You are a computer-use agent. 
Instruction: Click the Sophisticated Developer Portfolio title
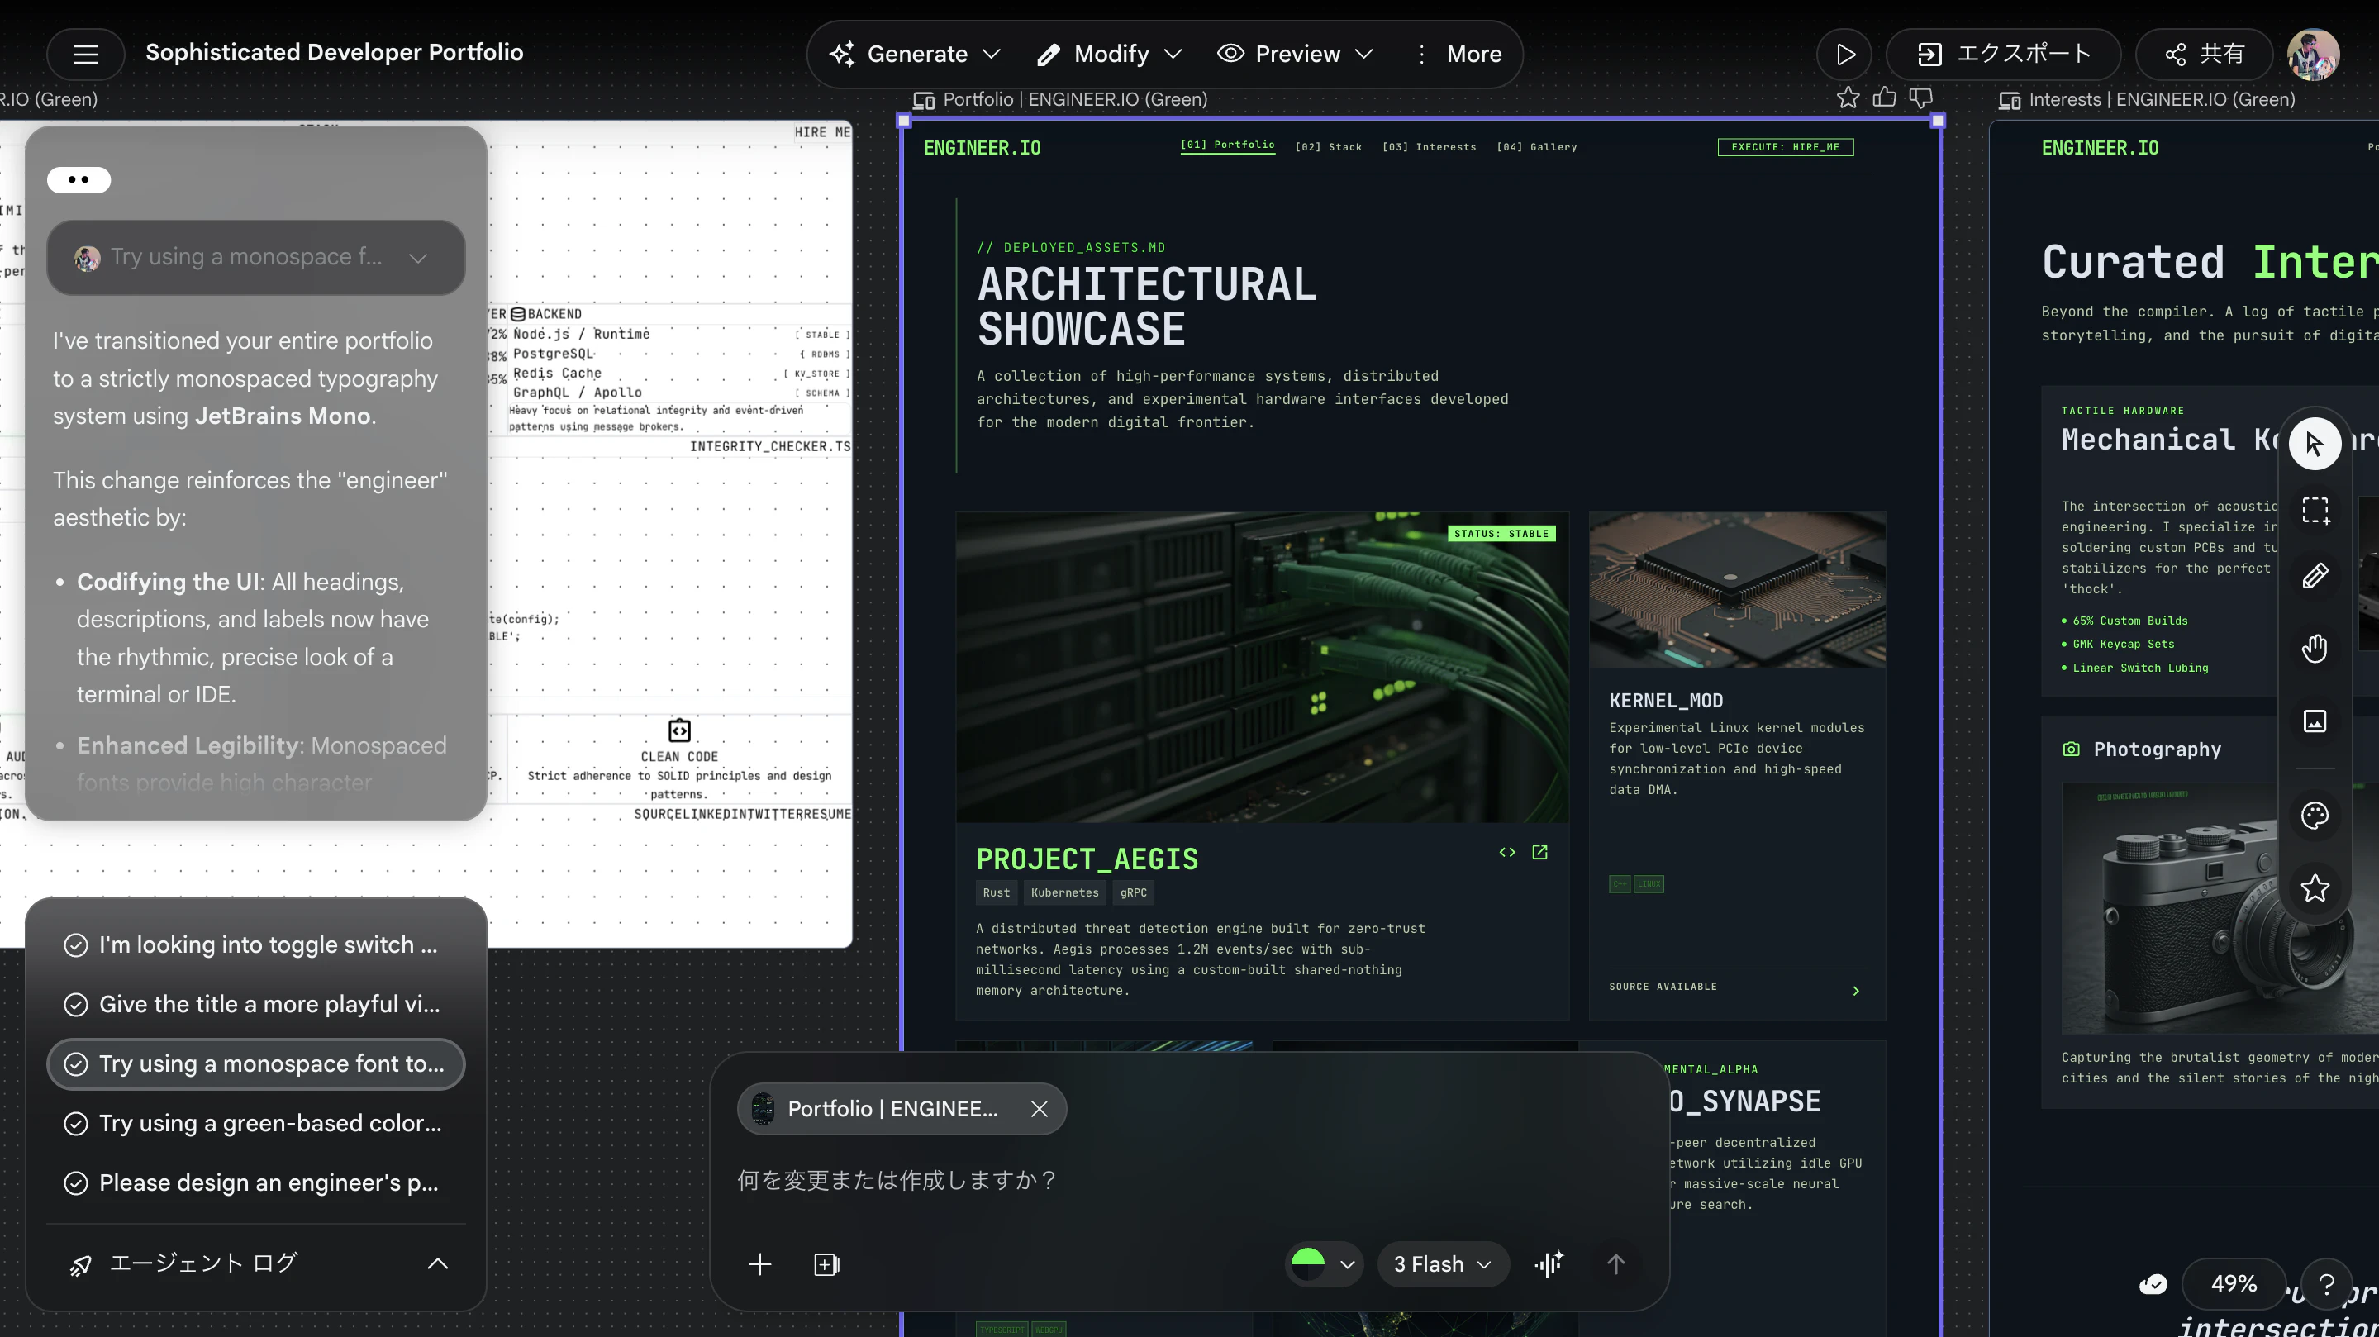(x=335, y=53)
